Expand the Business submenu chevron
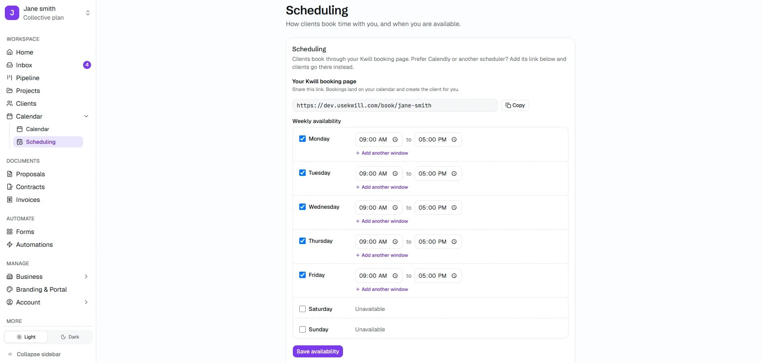Image resolution: width=763 pixels, height=363 pixels. [x=86, y=276]
